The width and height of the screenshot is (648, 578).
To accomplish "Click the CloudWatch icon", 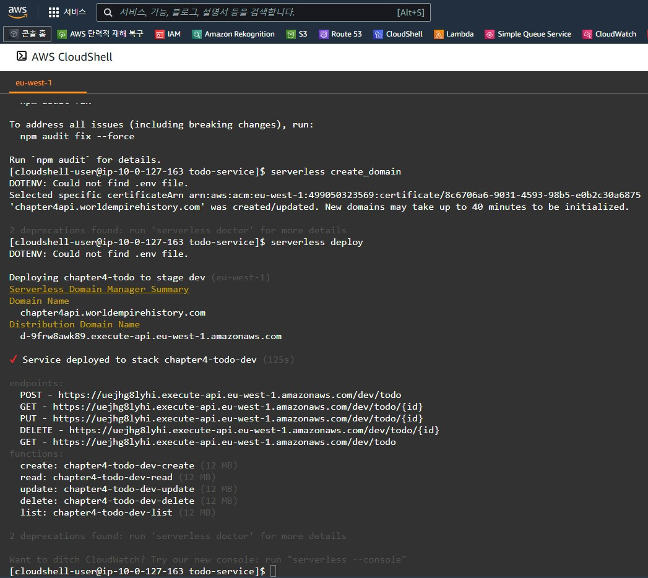I will pyautogui.click(x=587, y=34).
